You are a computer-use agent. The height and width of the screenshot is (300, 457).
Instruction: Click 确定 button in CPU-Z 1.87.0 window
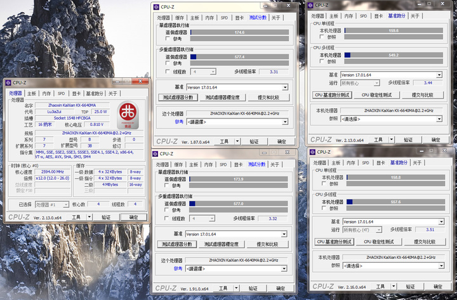pos(281,142)
